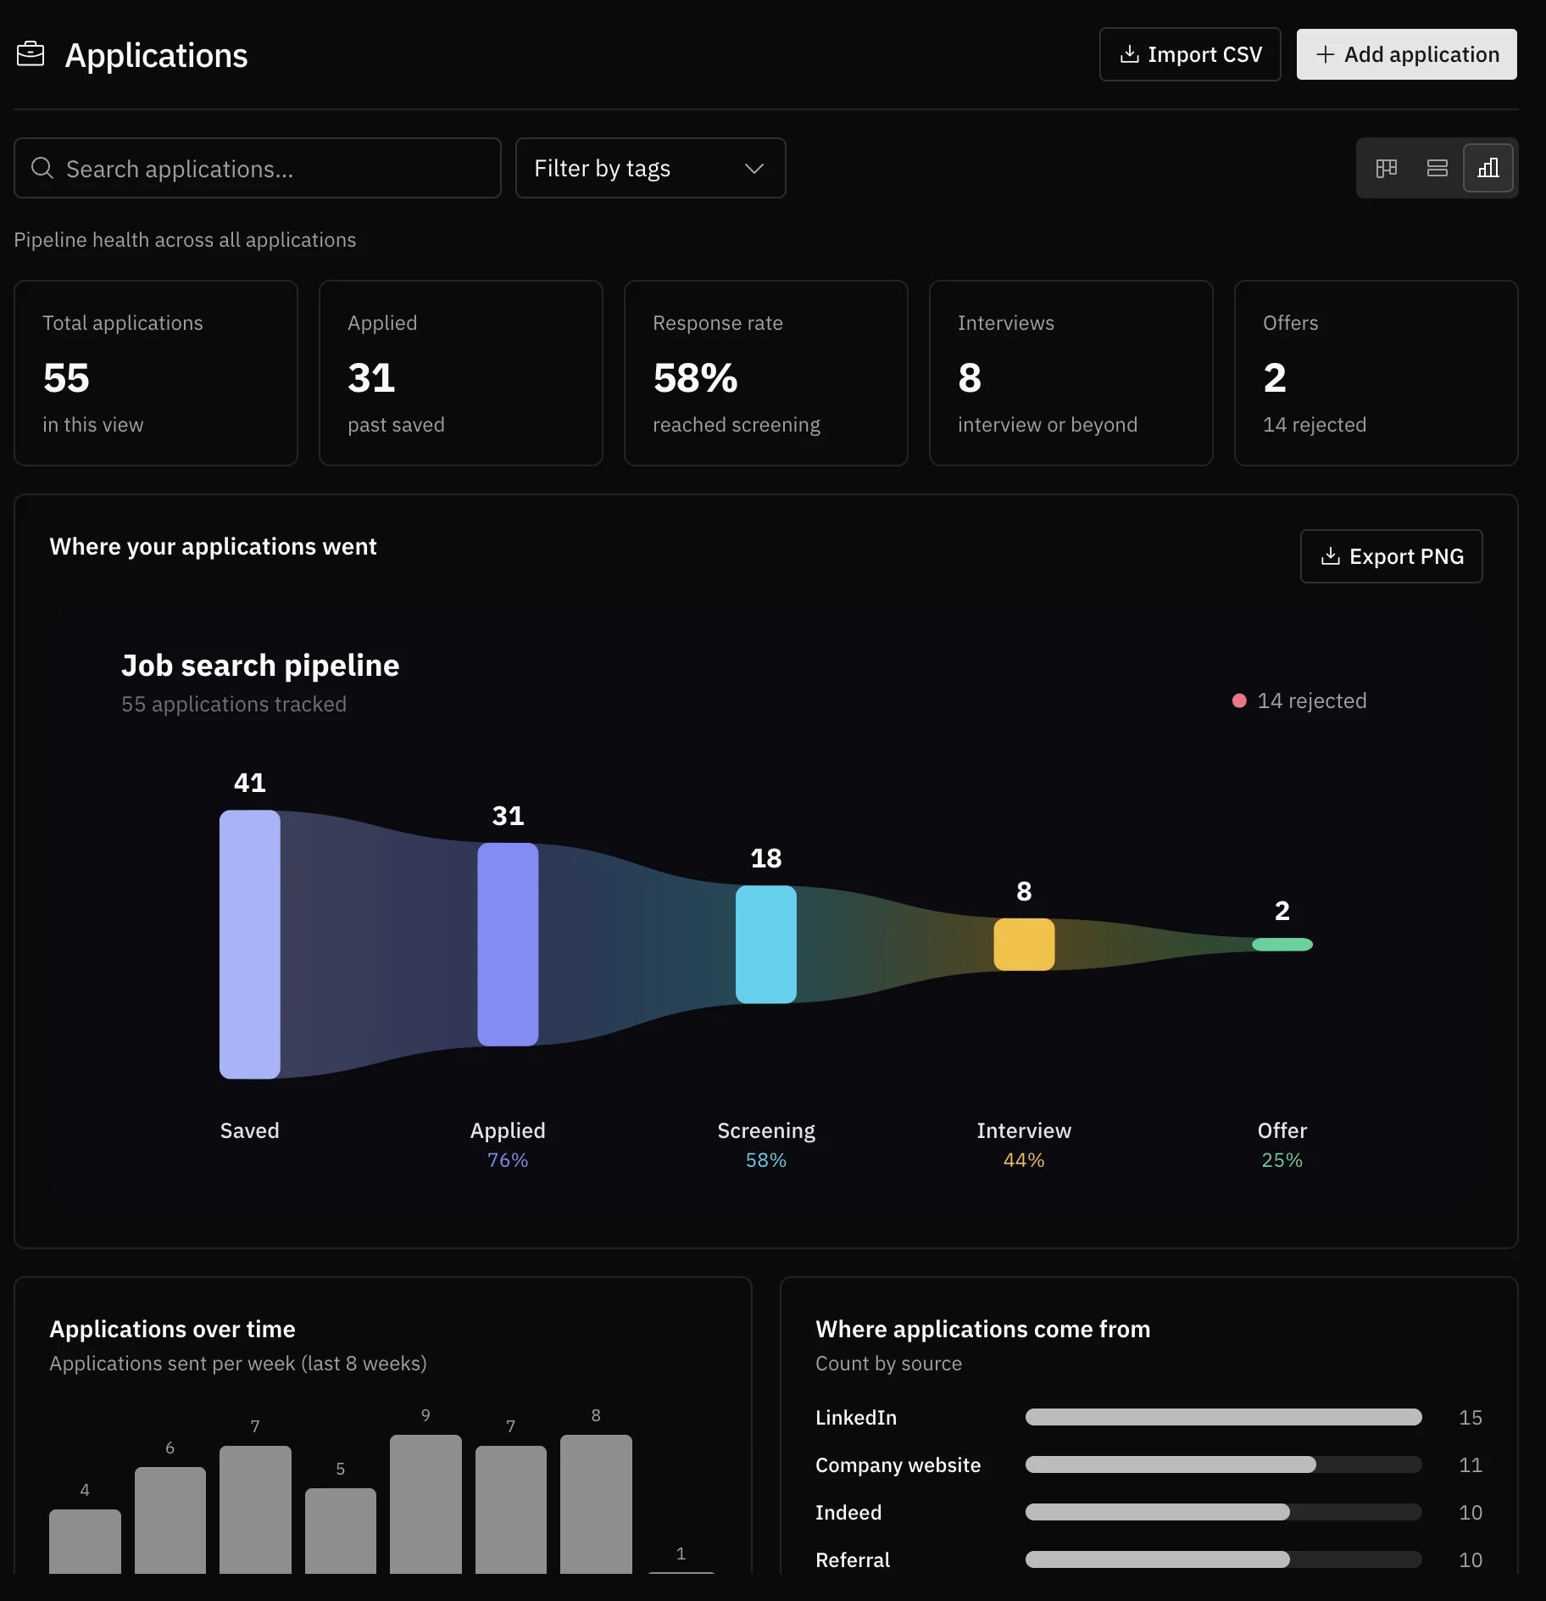This screenshot has height=1601, width=1546.
Task: Click the weekly bar labeled 9
Action: tap(425, 1504)
